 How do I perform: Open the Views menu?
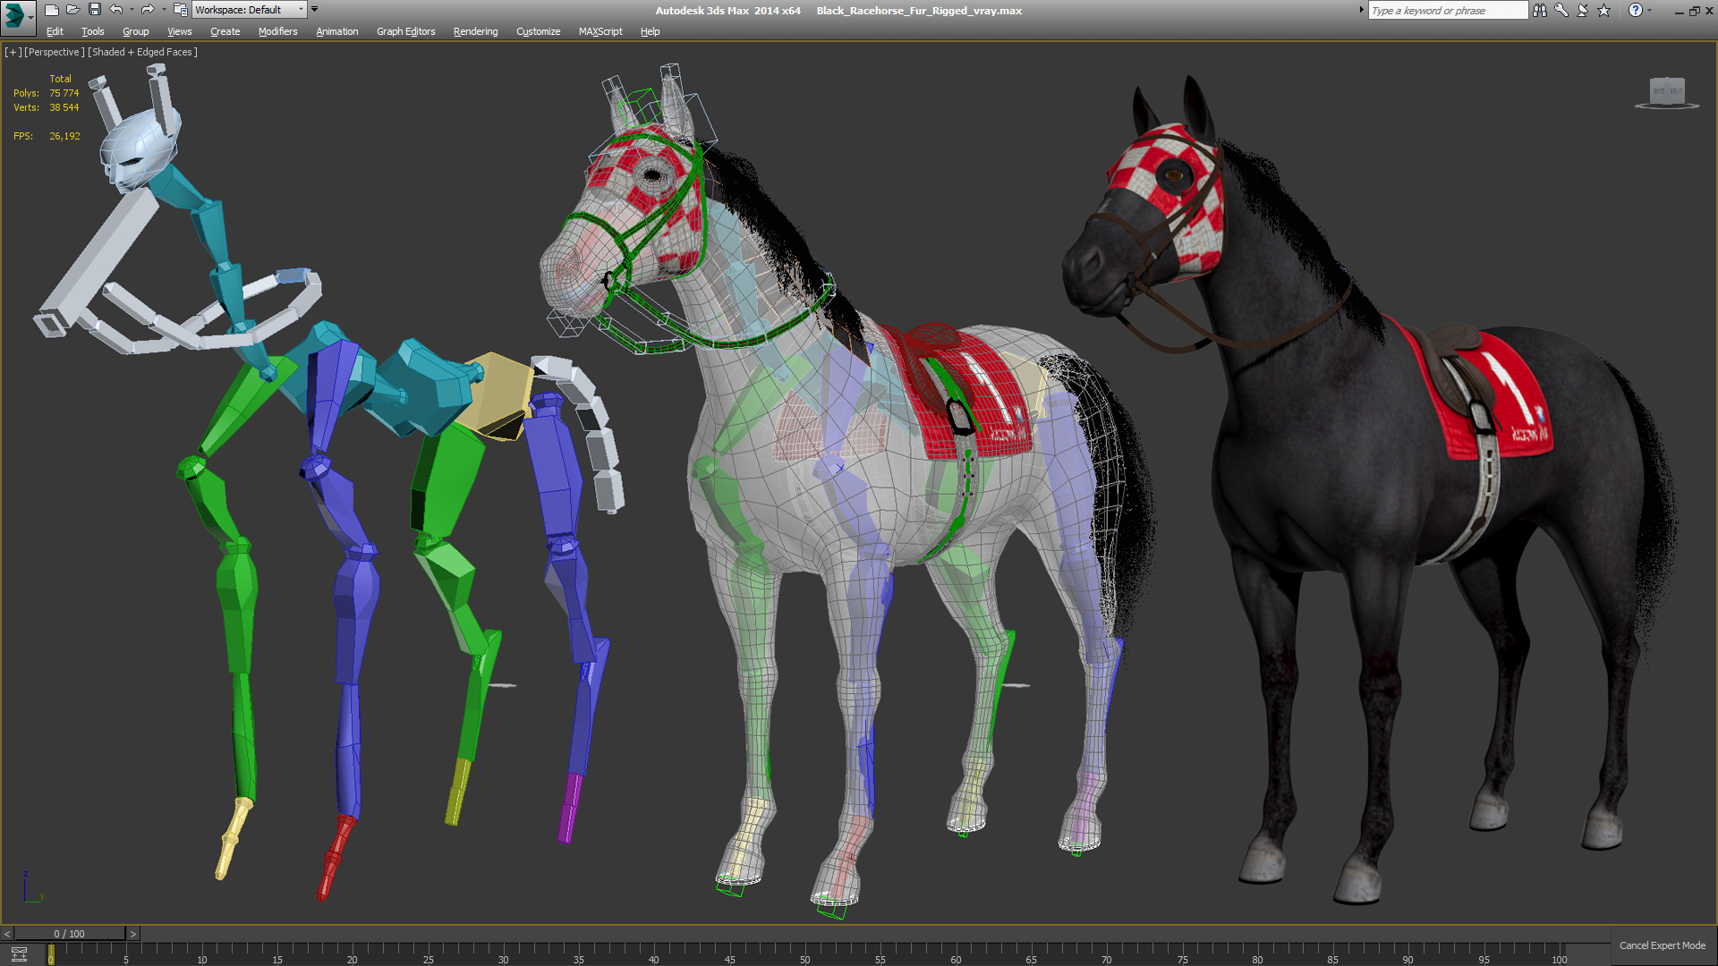click(180, 31)
